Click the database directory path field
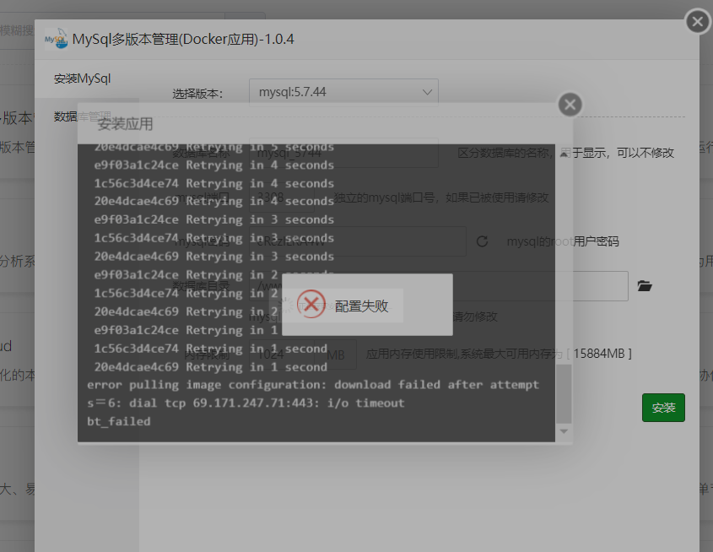Screen dimensions: 713x552 (x=439, y=286)
